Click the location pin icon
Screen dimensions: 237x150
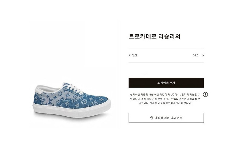click(x=151, y=118)
